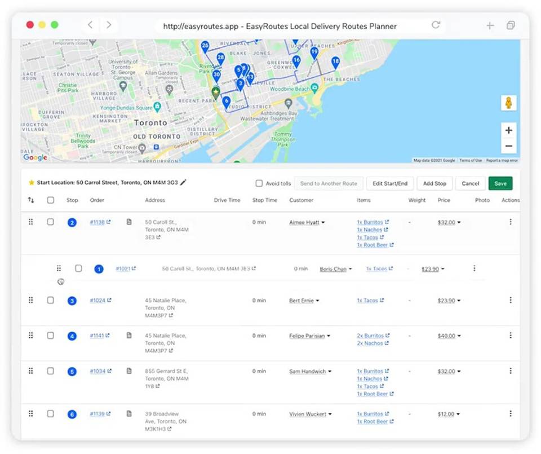Screen dimensions: 541x454
Task: Grab the drag handle for order #1024
Action: (30, 301)
